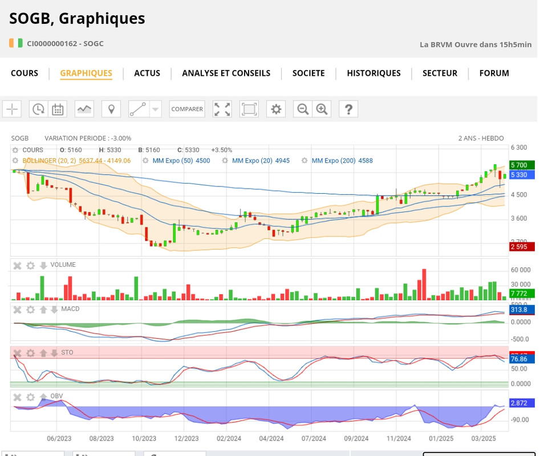Screen dimensions: 548x456
Task: Open the SECTEUR tab
Action: [x=440, y=73]
